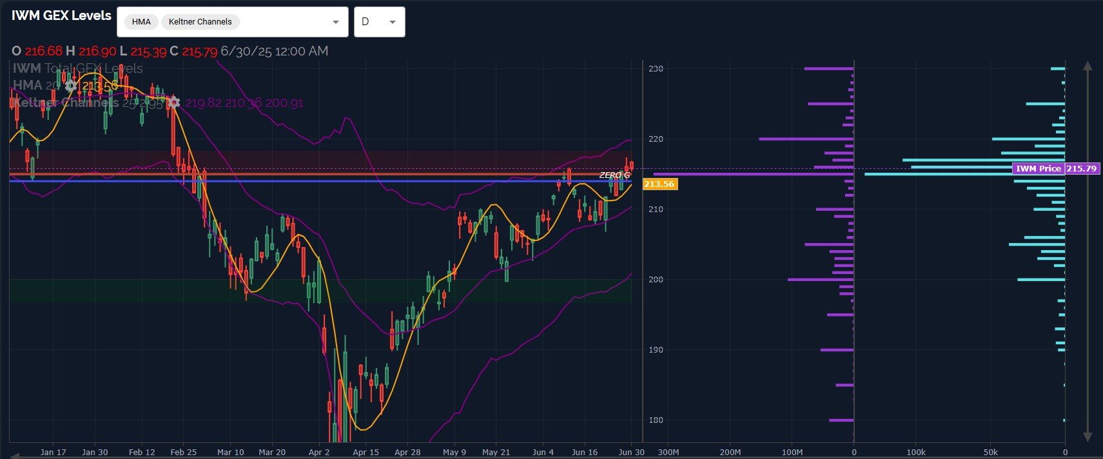
Task: Click the 300M GEX axis label
Action: tap(668, 452)
